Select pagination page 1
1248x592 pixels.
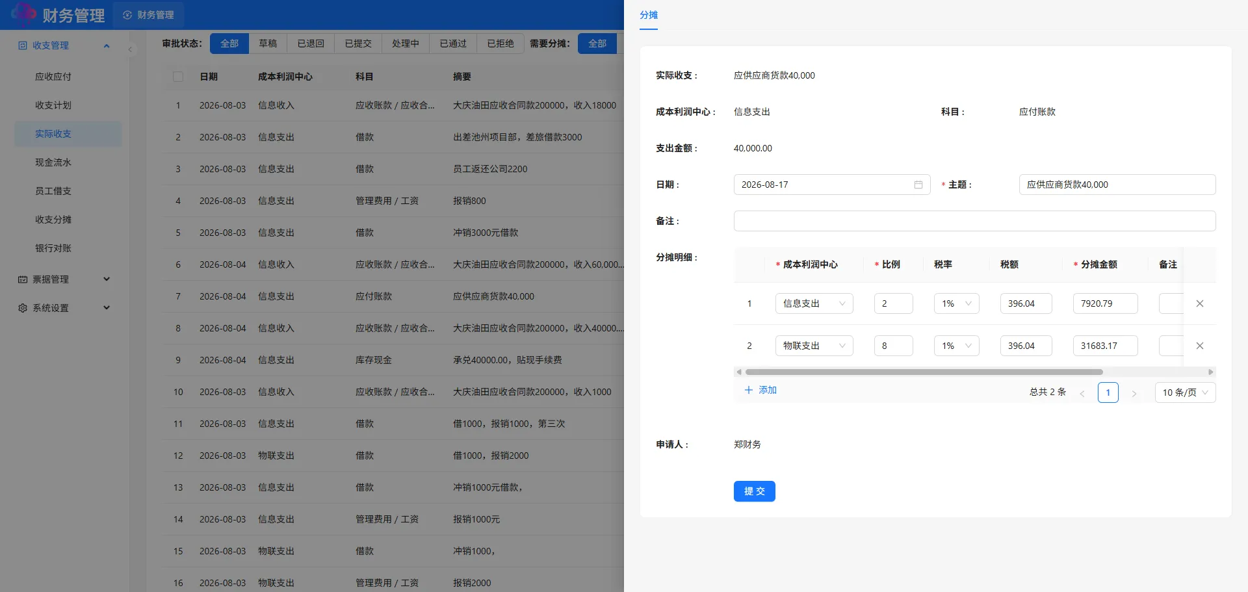click(x=1108, y=393)
